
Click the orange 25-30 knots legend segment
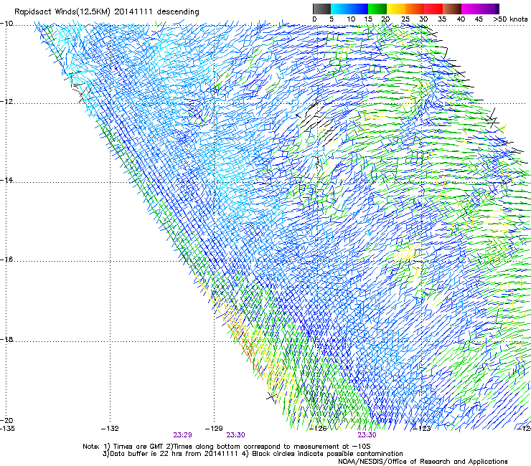415,9
